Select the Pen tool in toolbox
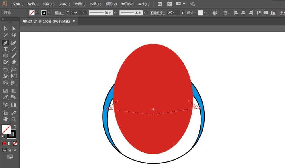 click(x=5, y=42)
